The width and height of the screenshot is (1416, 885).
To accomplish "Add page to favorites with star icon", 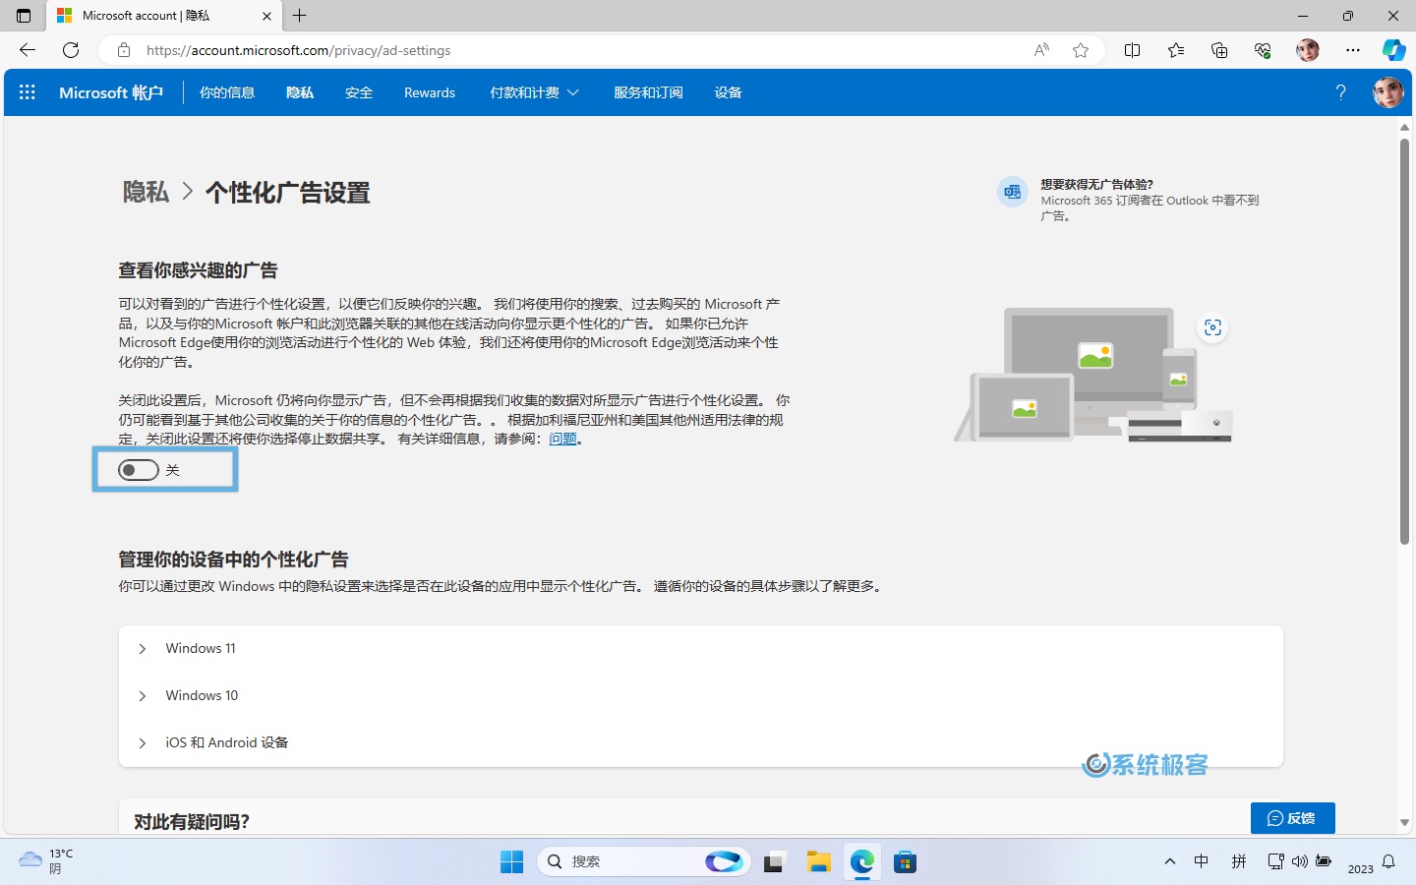I will 1081,50.
